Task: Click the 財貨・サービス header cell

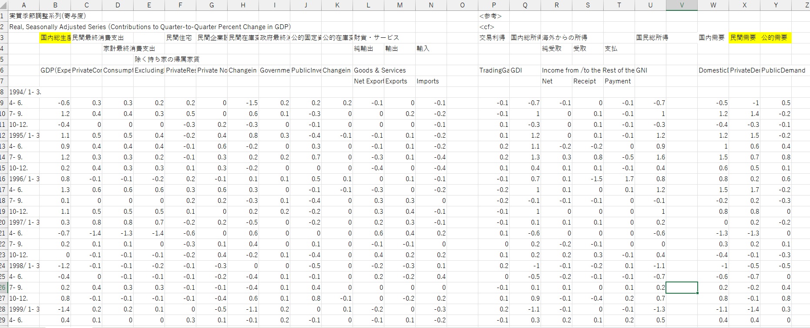Action: pyautogui.click(x=376, y=38)
